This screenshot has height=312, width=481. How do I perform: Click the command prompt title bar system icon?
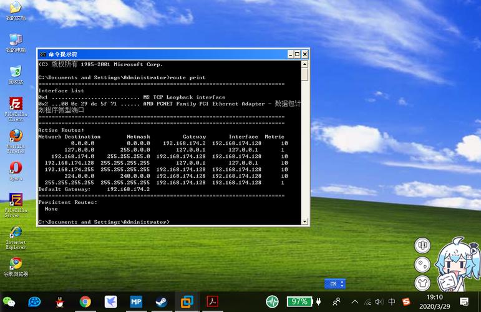42,54
